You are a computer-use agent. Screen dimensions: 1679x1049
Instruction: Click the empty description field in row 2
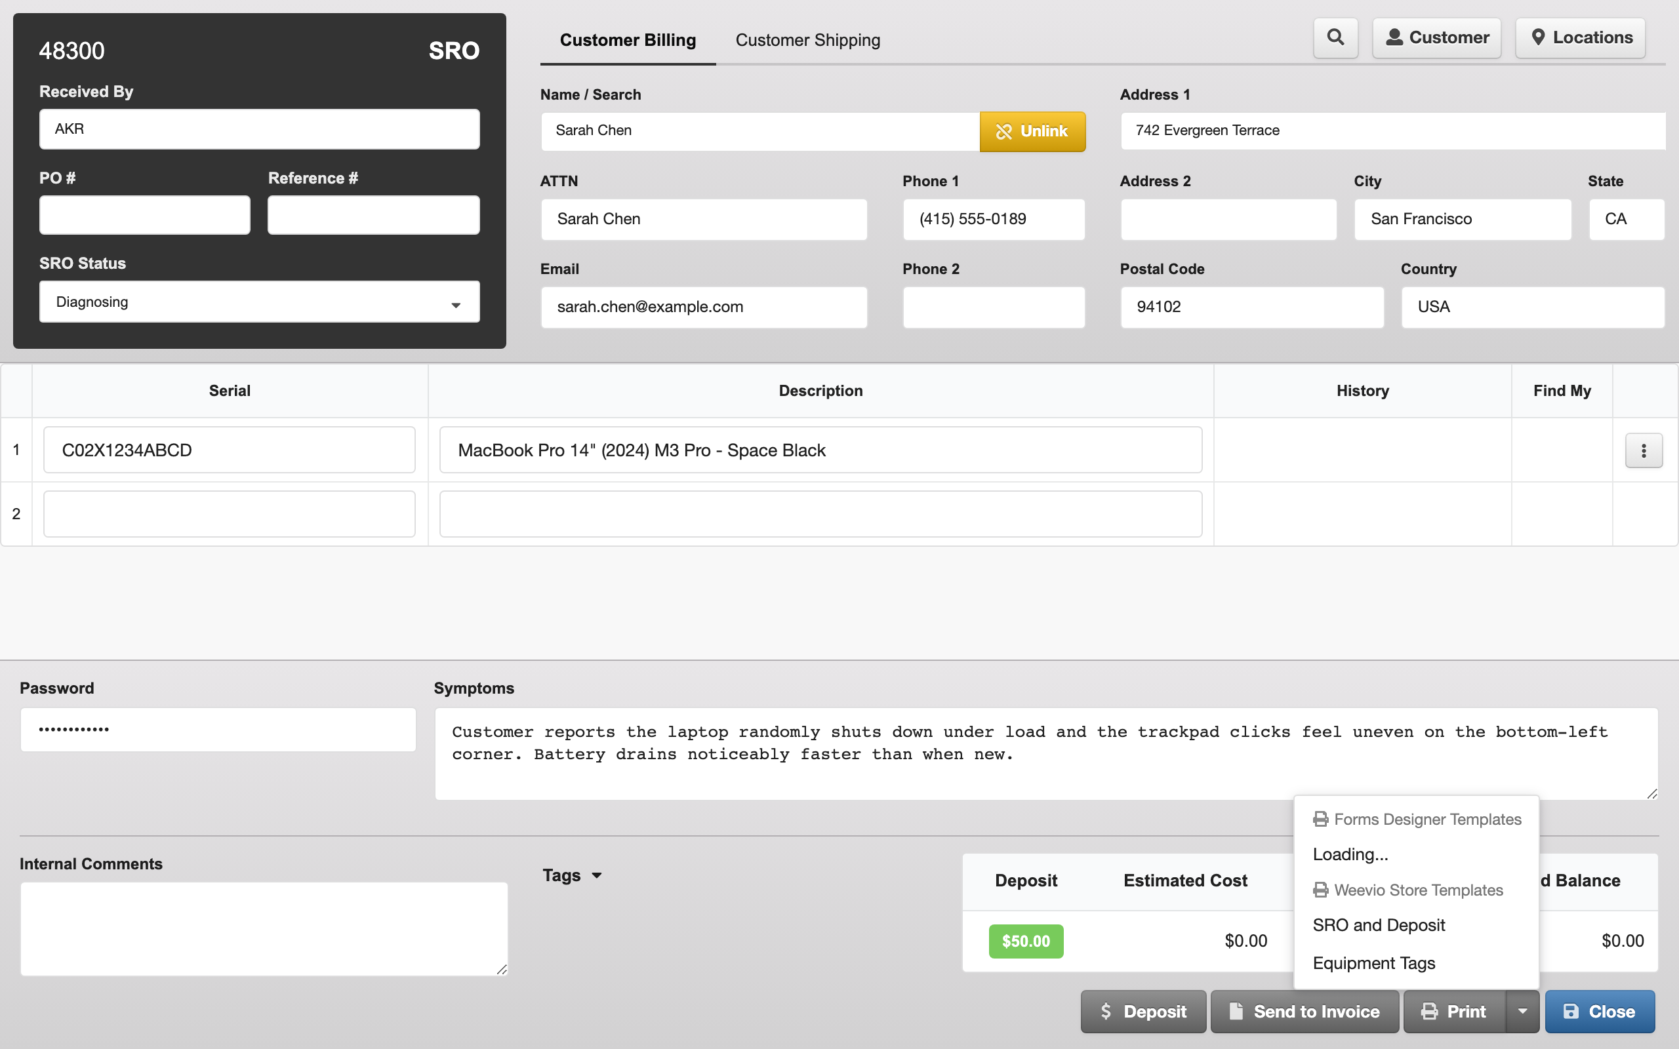820,514
